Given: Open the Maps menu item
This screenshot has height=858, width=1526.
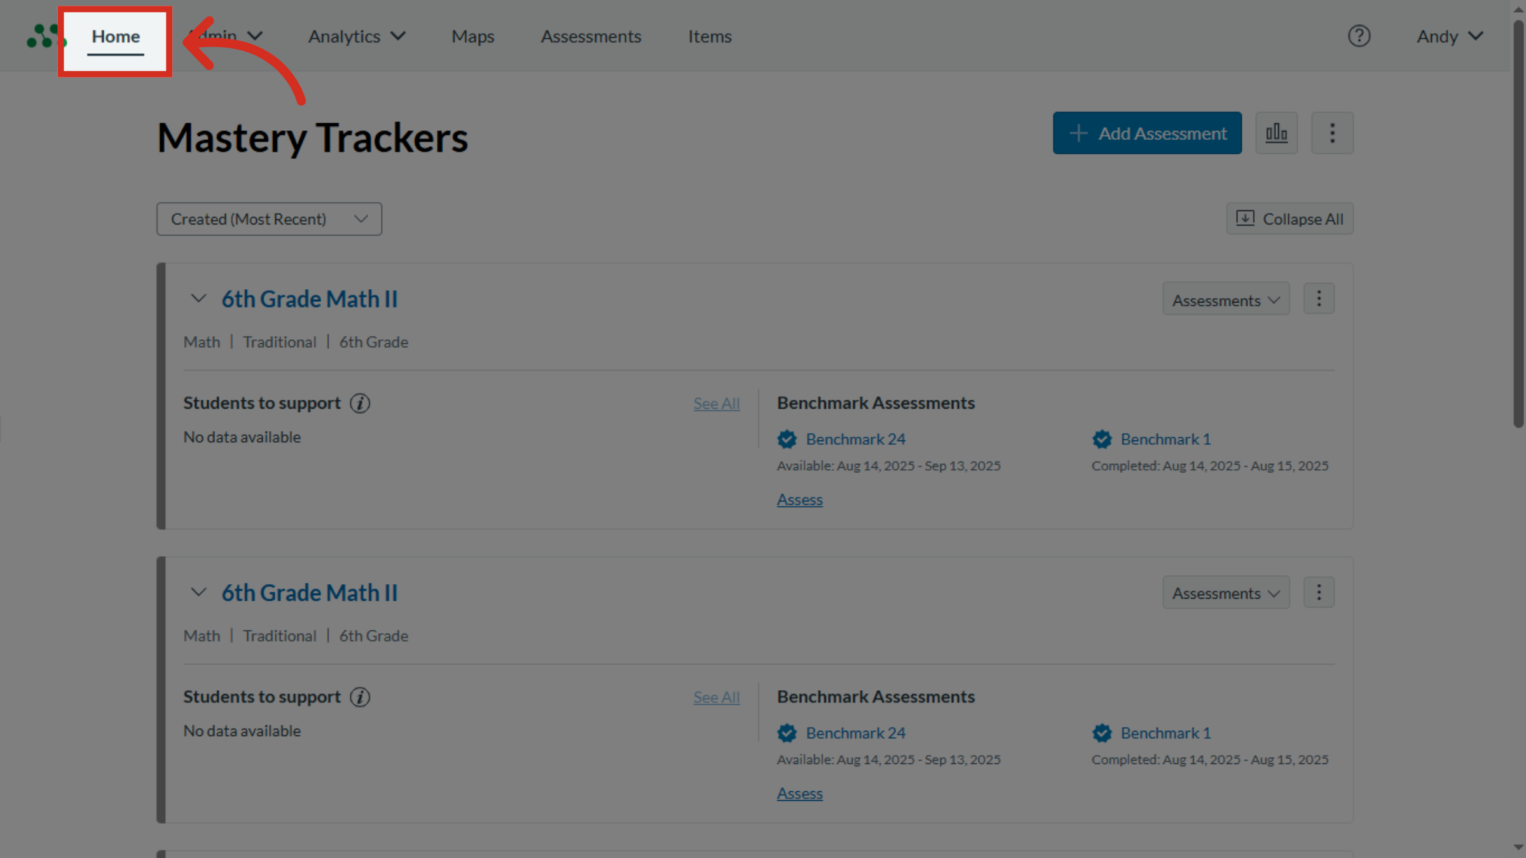Looking at the screenshot, I should [x=472, y=36].
